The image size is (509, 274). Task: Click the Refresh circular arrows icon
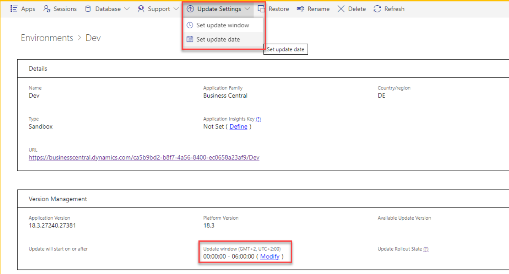[x=377, y=9]
